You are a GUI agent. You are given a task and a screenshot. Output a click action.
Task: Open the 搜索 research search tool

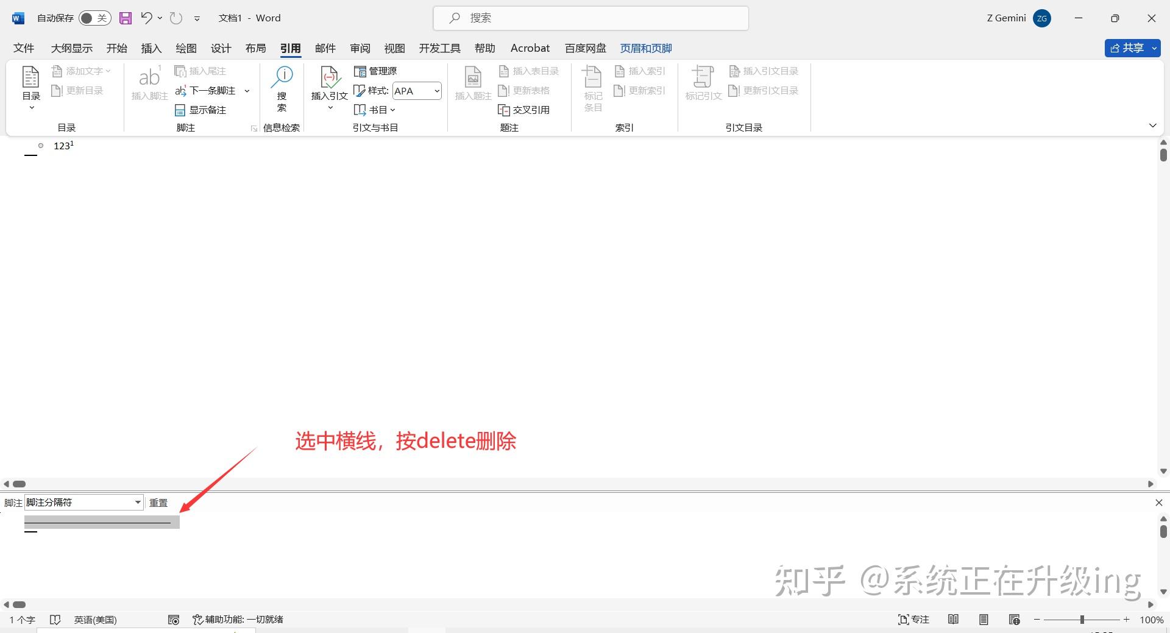coord(282,89)
